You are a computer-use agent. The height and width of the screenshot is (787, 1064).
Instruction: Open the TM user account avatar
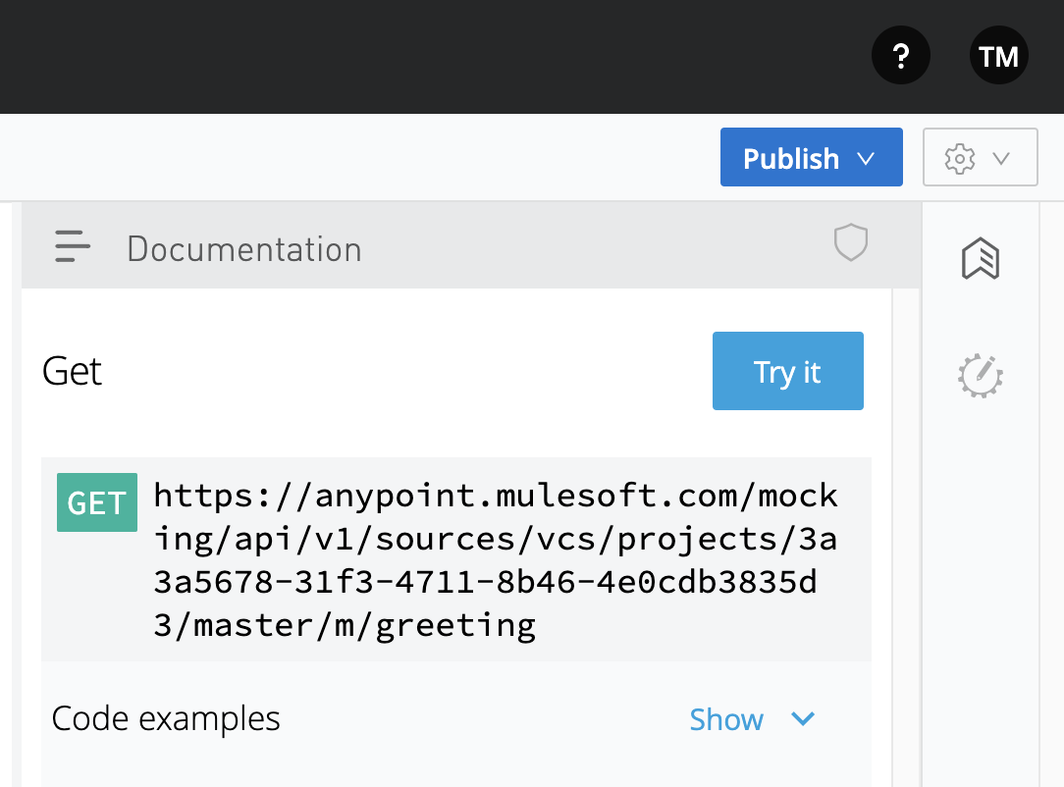coord(998,57)
